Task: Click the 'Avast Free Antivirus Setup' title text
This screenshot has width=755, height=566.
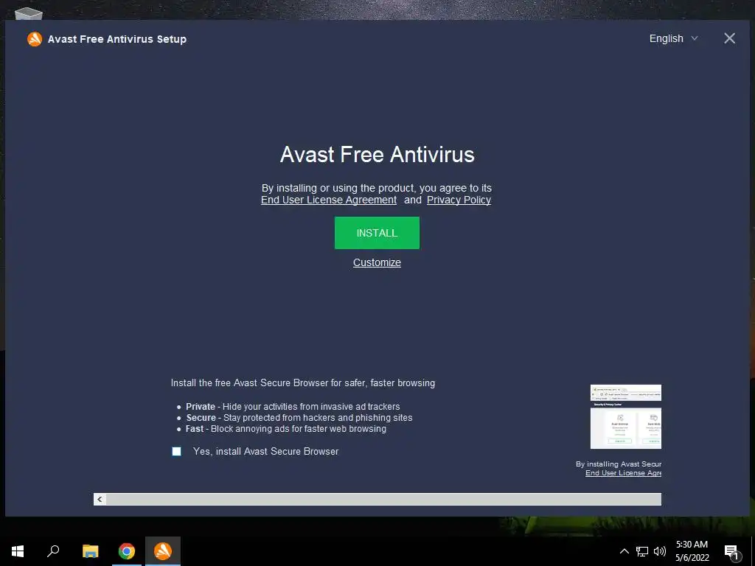Action: [x=117, y=39]
